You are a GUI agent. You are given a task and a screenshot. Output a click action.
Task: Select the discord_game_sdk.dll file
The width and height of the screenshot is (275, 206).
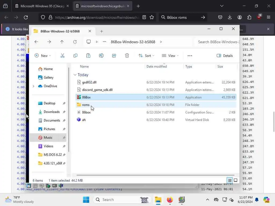coord(156,90)
